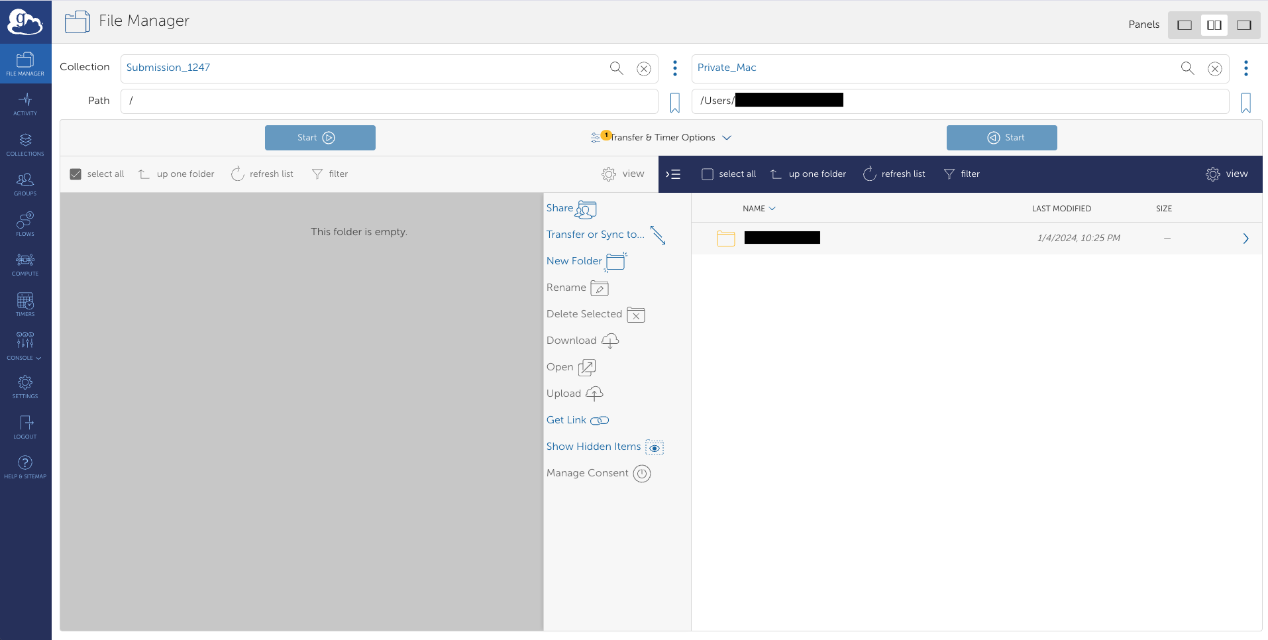The width and height of the screenshot is (1268, 640).
Task: Open Timers from the sidebar
Action: [x=25, y=304]
